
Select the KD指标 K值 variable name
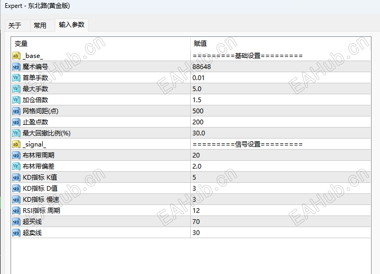click(x=40, y=178)
